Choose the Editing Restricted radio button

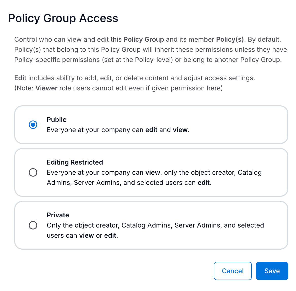33,172
